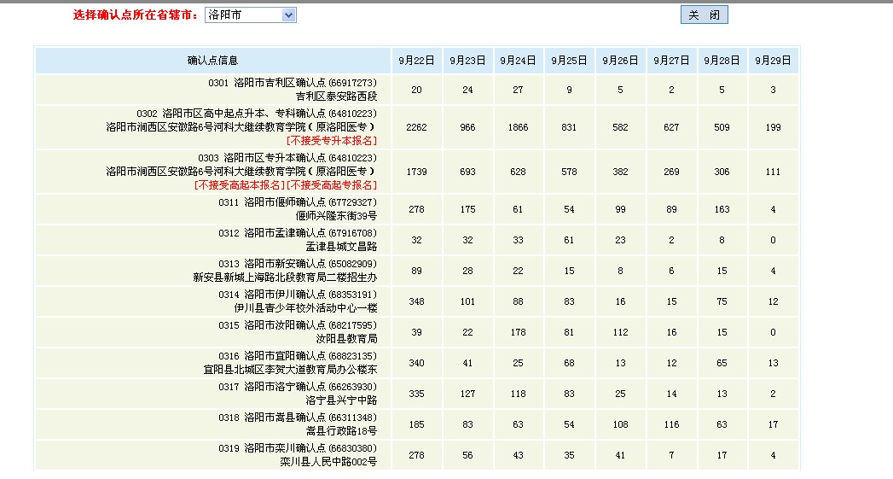Open the 洛阳市 city dropdown

point(250,15)
